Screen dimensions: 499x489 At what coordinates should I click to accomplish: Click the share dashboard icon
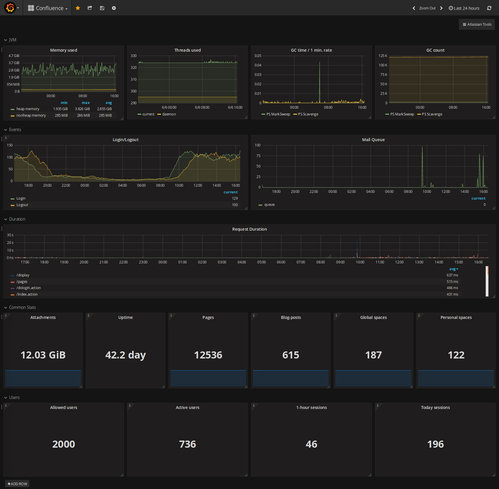click(x=90, y=8)
